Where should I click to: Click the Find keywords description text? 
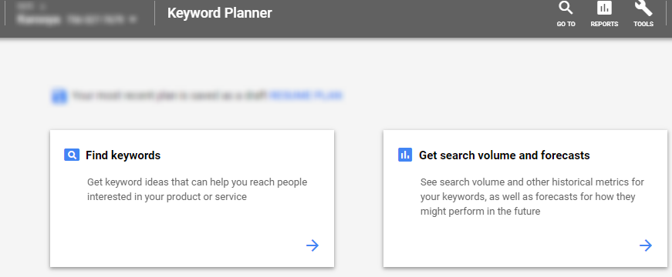coord(198,189)
